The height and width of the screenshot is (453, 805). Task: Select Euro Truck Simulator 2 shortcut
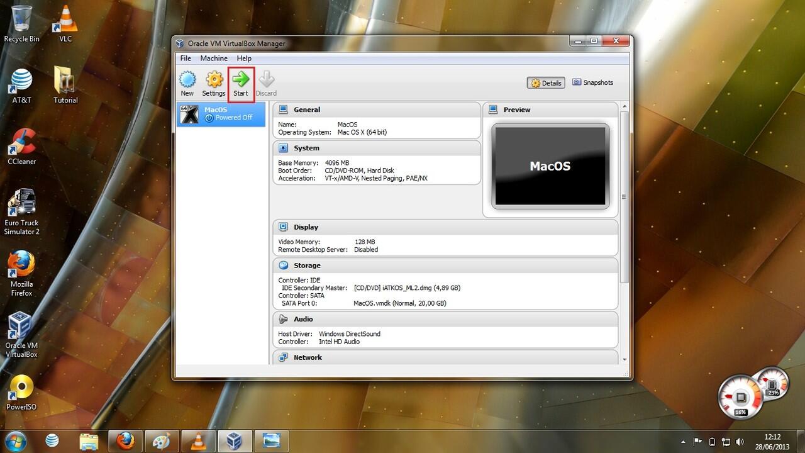coord(21,212)
